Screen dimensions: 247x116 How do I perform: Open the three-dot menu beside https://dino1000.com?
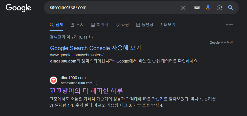[x=97, y=83]
